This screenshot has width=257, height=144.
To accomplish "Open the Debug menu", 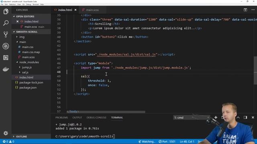I will pos(29,4).
